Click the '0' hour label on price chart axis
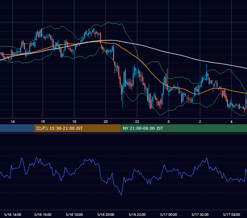 click(169, 122)
